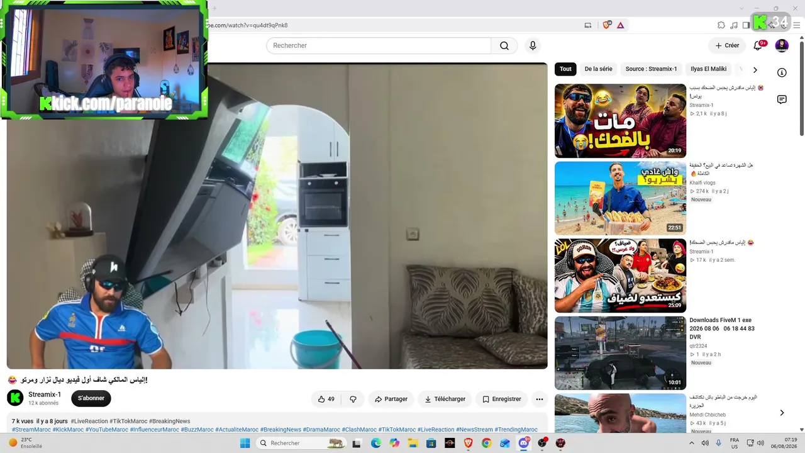Open Discord from the taskbar
The image size is (805, 453).
[524, 443]
